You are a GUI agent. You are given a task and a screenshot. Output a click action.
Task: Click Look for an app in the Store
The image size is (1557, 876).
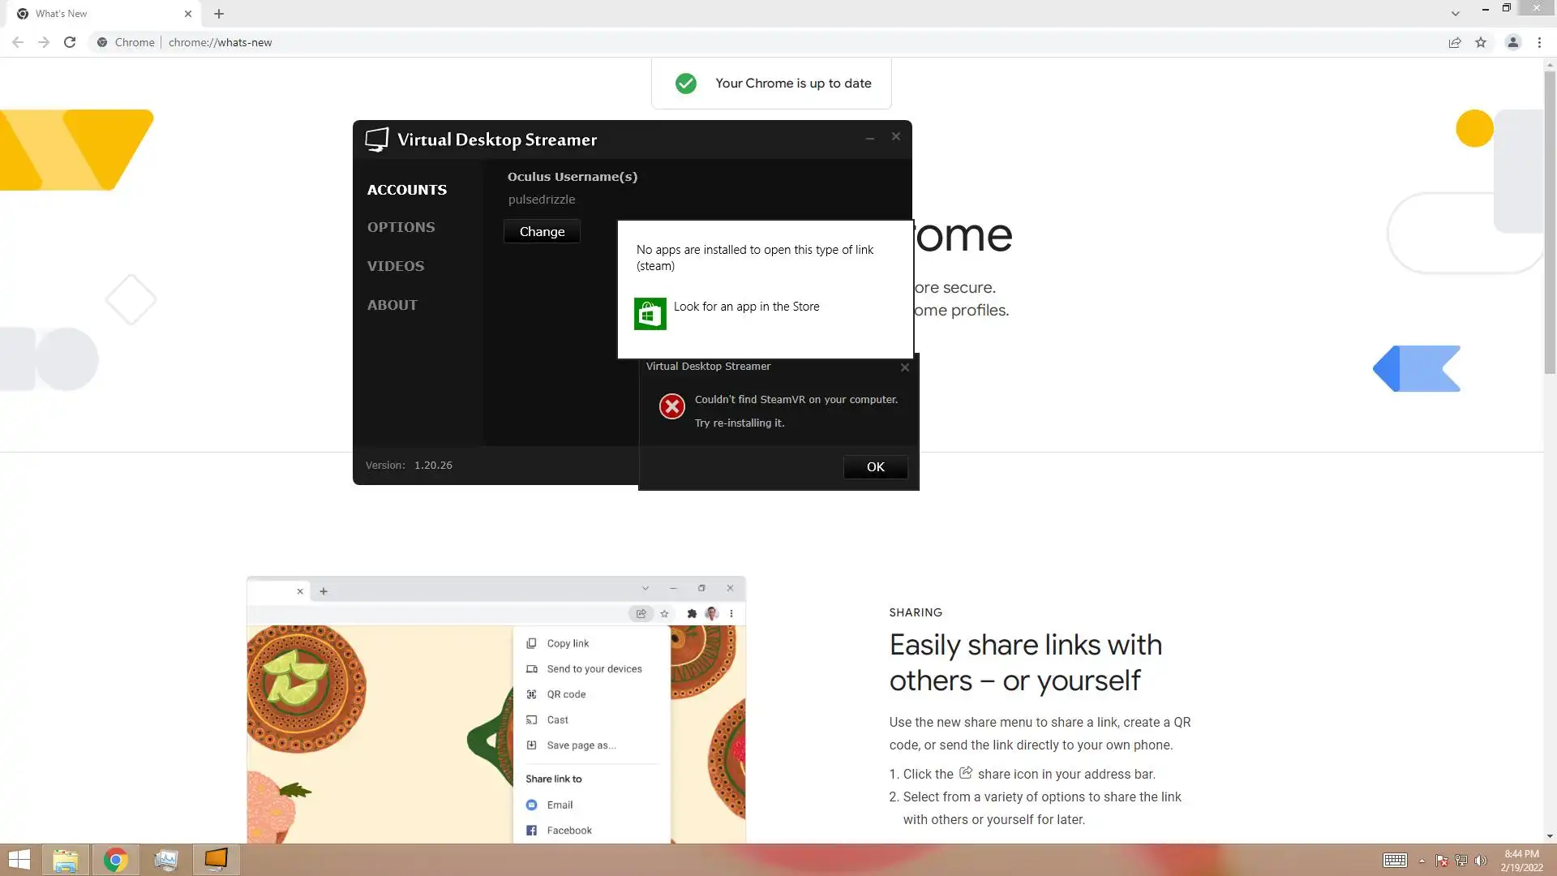click(x=746, y=307)
